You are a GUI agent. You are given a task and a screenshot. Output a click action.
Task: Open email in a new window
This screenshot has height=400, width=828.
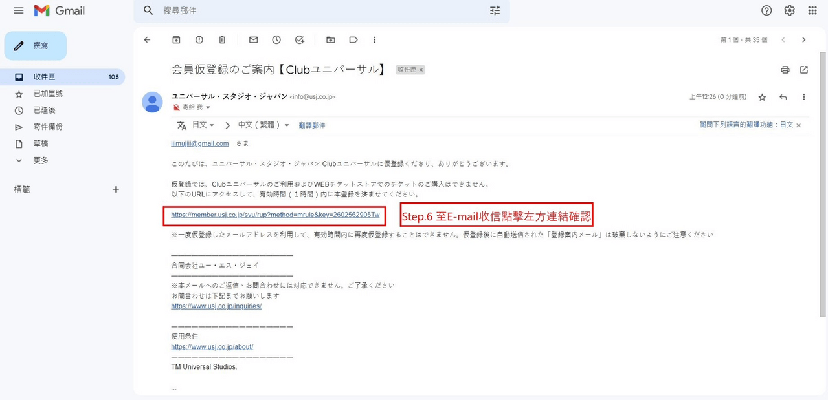point(804,70)
